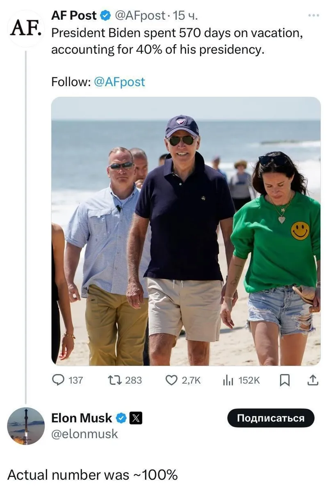
Task: Click AF Post's blue verified checkmark
Action: click(105, 16)
